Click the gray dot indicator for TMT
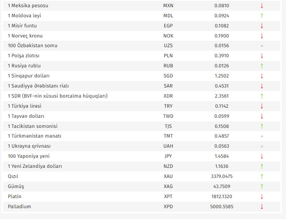Screen dimensions: 286x219 [262, 136]
